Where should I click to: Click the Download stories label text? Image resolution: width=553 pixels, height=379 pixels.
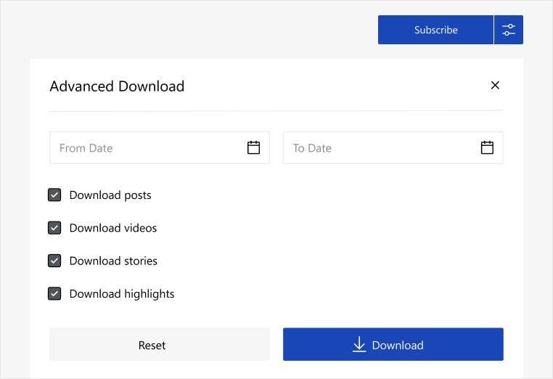point(113,261)
